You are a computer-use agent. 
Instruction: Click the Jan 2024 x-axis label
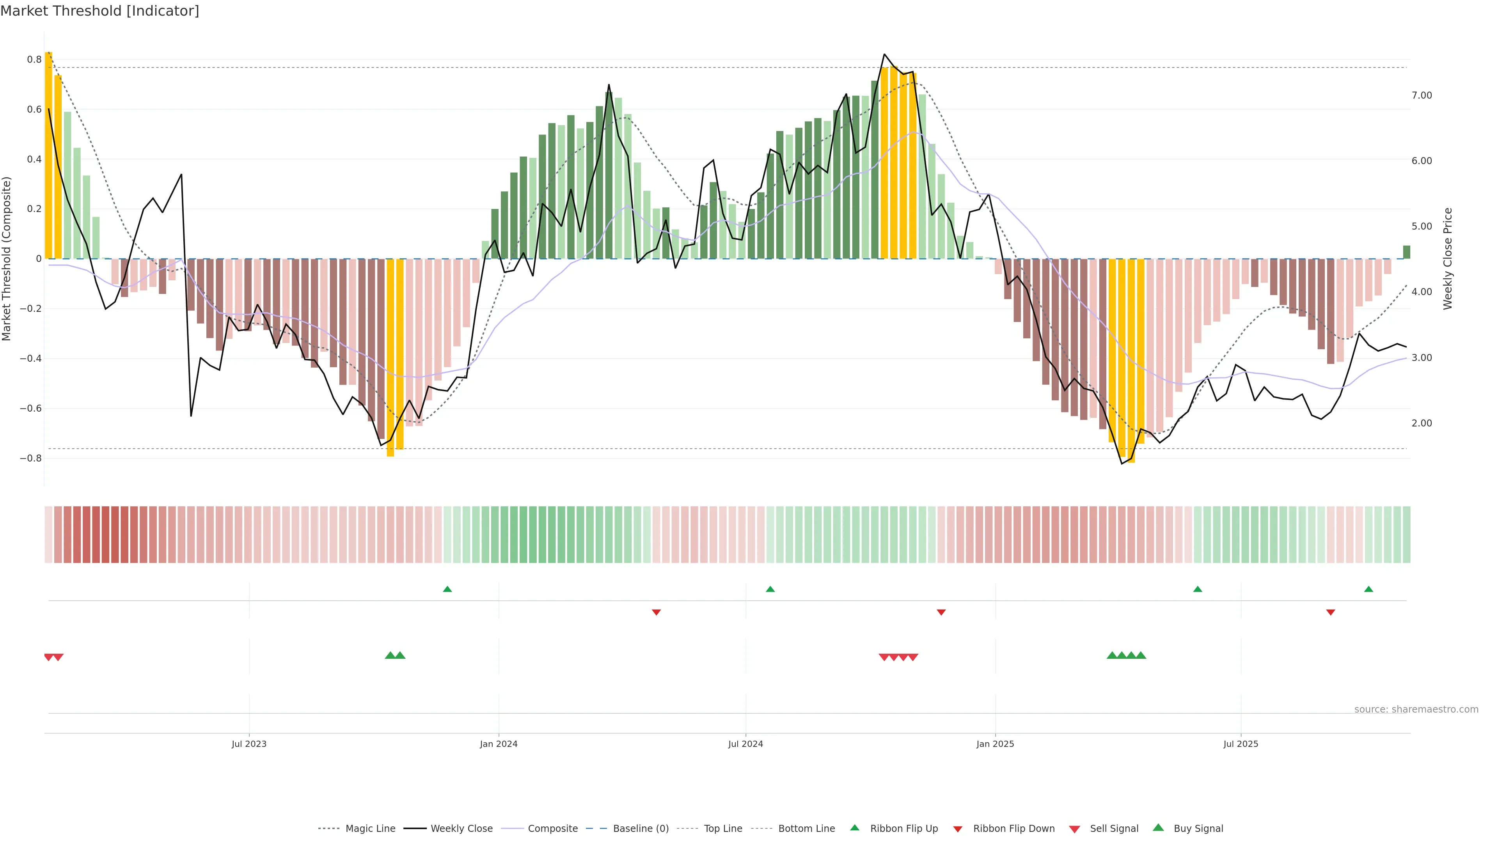(x=499, y=744)
